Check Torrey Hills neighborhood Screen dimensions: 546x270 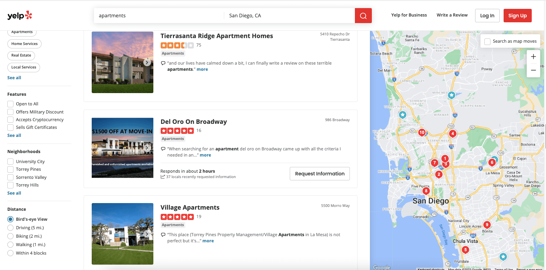tap(10, 185)
